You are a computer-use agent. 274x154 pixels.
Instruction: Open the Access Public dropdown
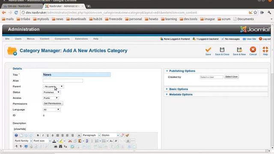[x=51, y=98]
